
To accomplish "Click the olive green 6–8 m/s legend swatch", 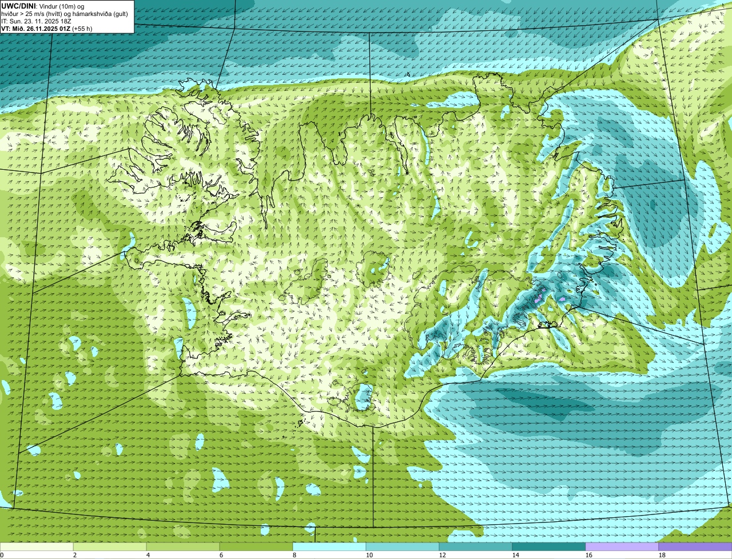I will tap(256, 547).
